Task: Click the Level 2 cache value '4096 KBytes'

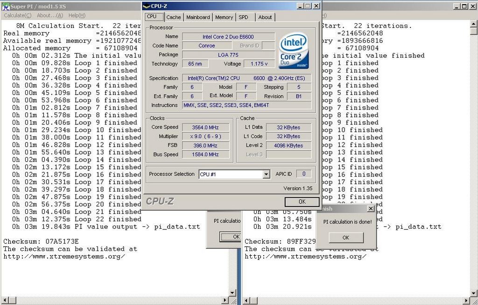Action: (288, 145)
